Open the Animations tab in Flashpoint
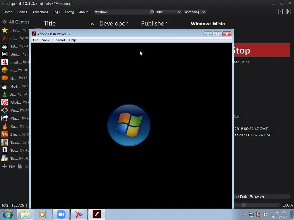 [x=40, y=12]
